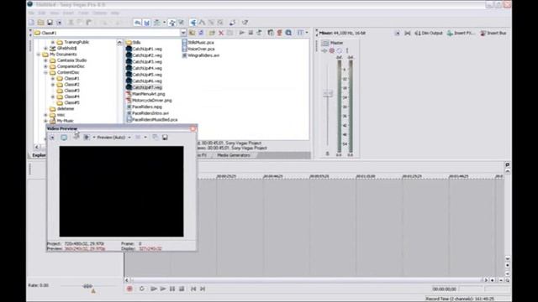Open the Preview (Auto) quality dropdown

tap(113, 138)
